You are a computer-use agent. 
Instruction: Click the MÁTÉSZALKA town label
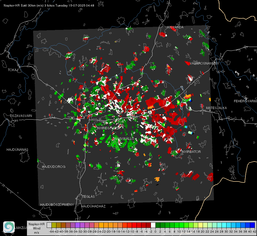pos(216,108)
